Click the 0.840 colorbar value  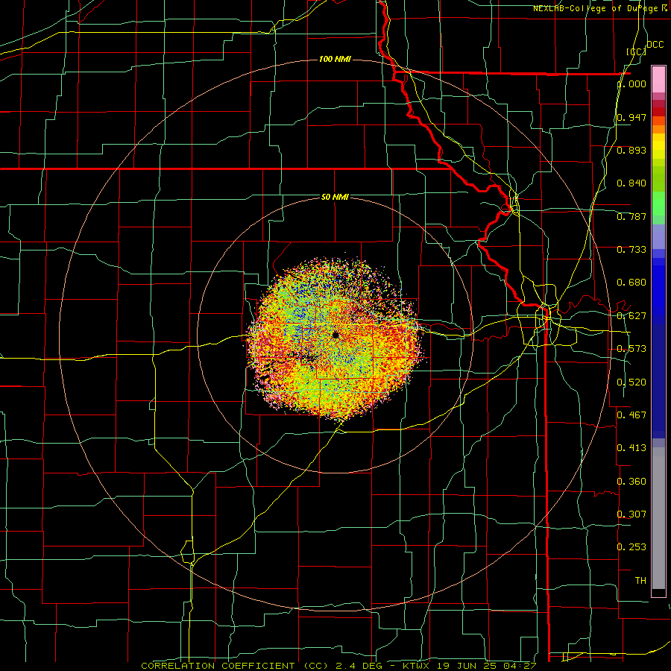631,183
